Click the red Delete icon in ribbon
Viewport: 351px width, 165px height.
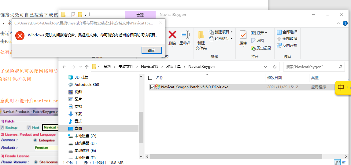pyautogui.click(x=172, y=35)
